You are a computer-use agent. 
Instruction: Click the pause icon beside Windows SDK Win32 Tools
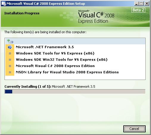pos(10,60)
